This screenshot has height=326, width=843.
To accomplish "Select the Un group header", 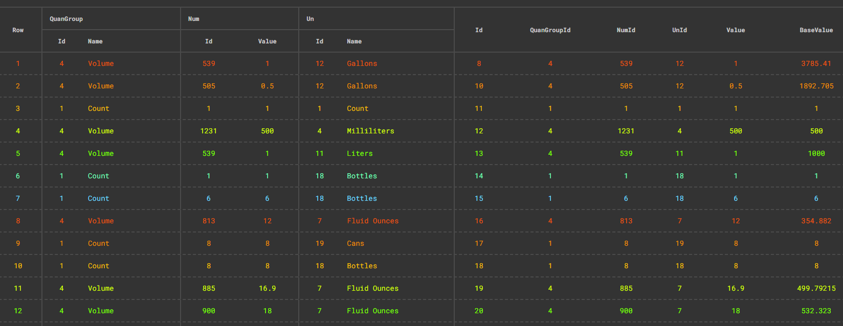I will coord(310,19).
